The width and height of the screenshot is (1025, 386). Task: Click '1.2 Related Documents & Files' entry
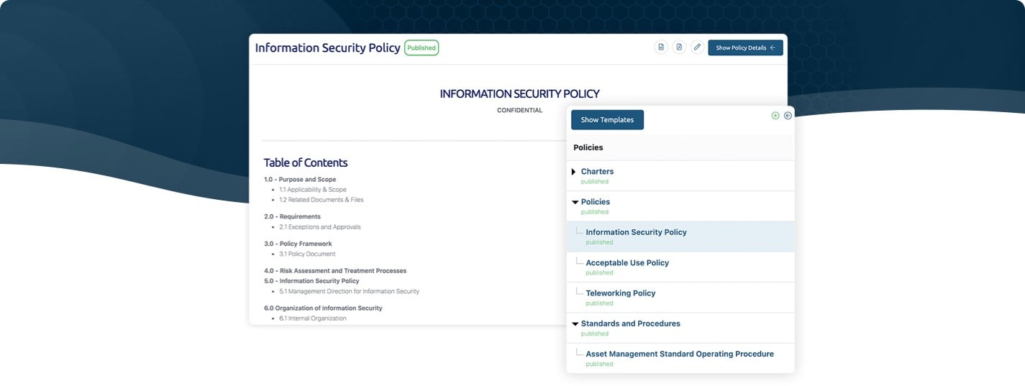[x=322, y=200]
